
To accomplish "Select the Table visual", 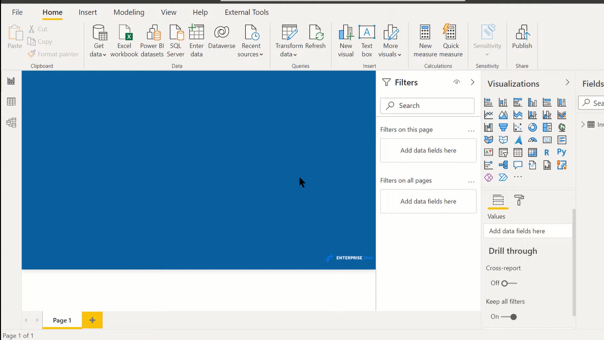I will (518, 153).
